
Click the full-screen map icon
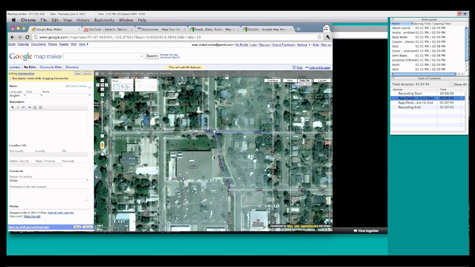click(103, 73)
